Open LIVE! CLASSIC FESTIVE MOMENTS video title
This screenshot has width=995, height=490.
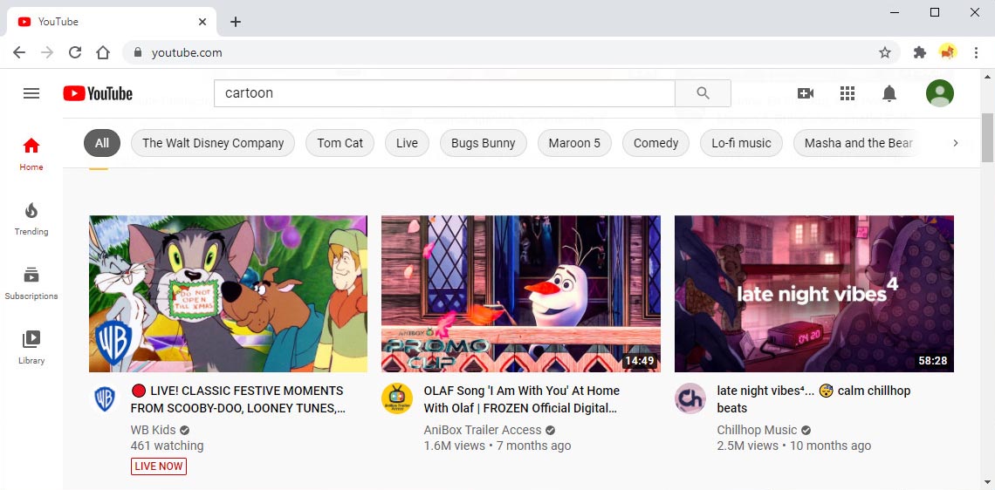[238, 399]
